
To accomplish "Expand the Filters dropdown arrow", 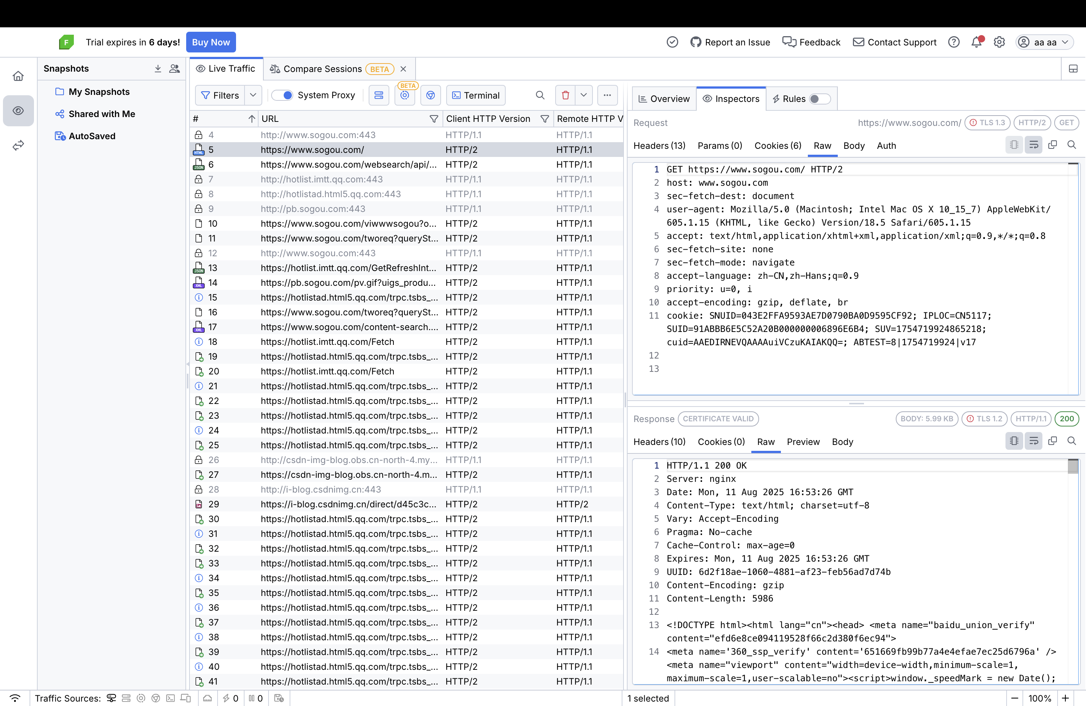I will pyautogui.click(x=253, y=95).
